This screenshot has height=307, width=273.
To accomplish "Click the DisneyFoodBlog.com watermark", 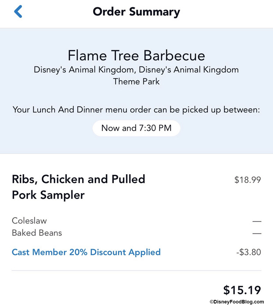I will [x=239, y=302].
